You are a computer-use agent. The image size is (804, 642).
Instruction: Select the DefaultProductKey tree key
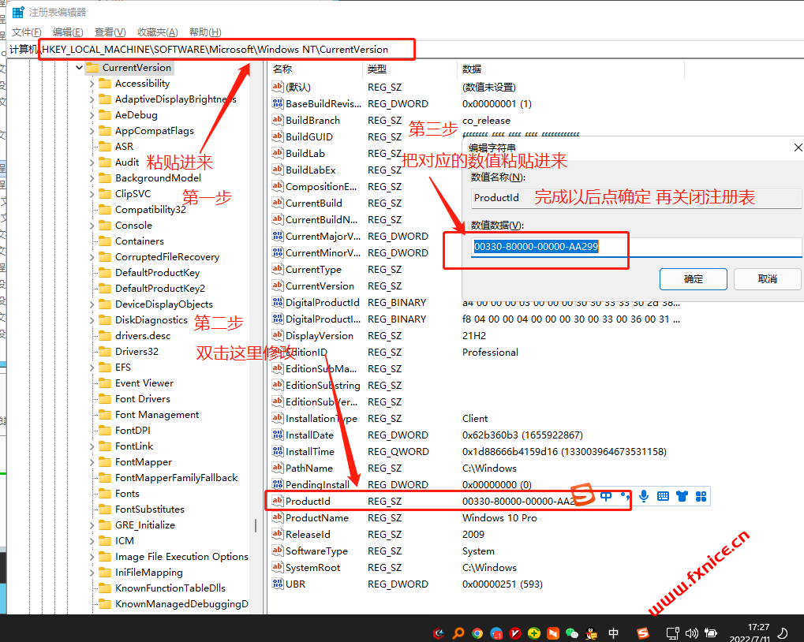click(x=157, y=273)
